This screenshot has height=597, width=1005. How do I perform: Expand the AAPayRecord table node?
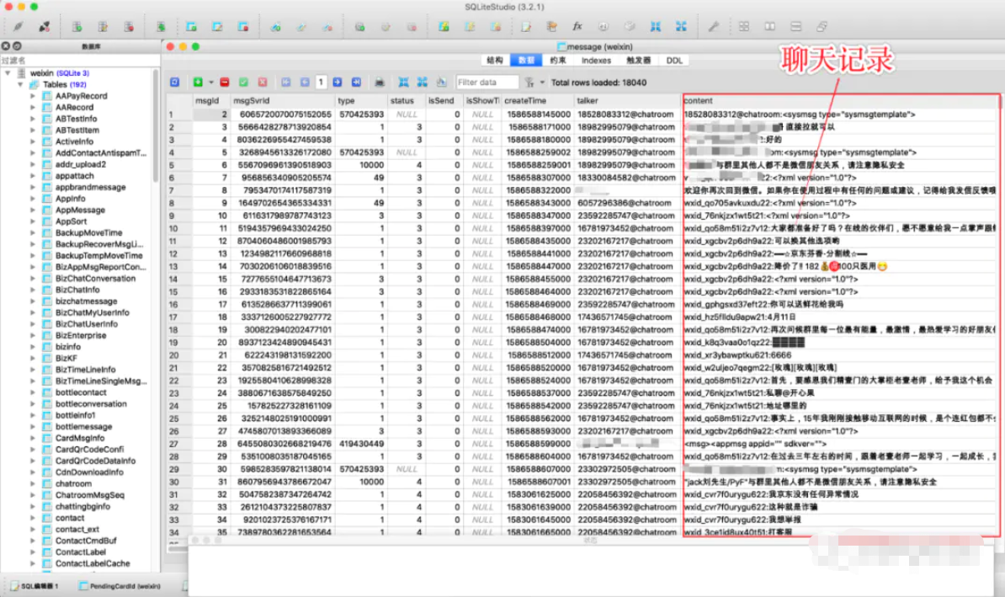click(33, 96)
